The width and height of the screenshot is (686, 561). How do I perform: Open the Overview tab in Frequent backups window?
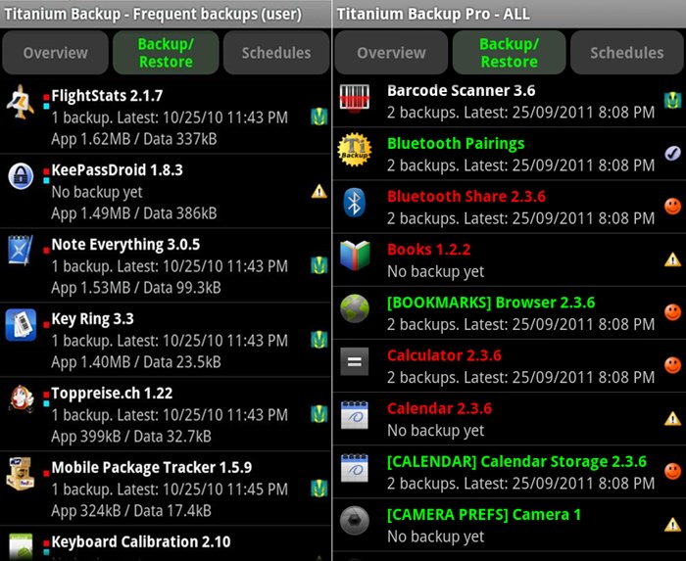(56, 53)
